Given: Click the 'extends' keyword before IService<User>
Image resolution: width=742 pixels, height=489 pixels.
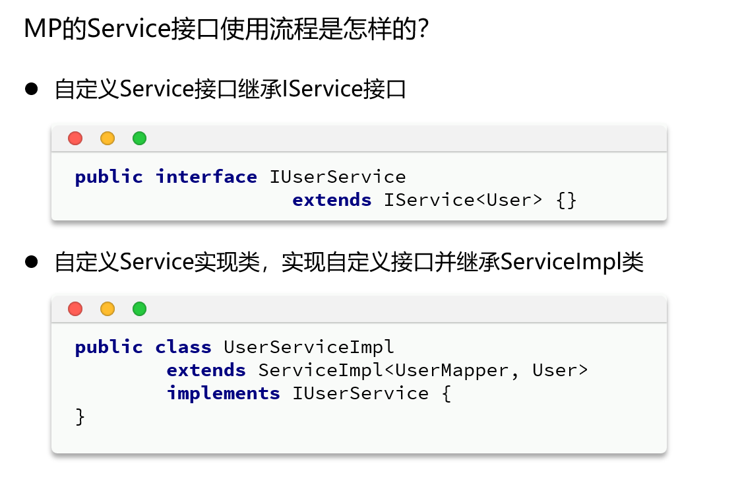Looking at the screenshot, I should coord(332,200).
